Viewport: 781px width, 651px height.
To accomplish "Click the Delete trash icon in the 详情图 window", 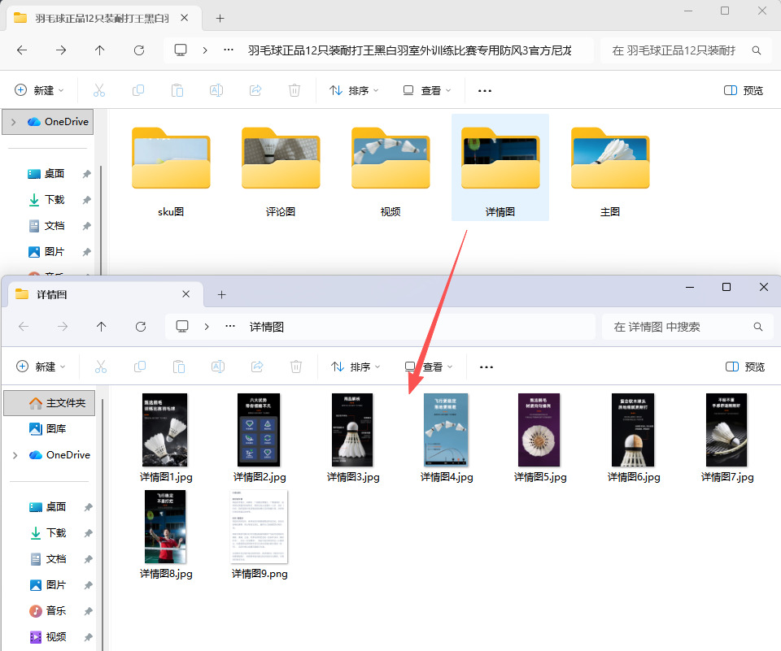I will coord(296,367).
